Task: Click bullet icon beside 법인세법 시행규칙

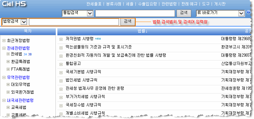Action: [x=61, y=81]
